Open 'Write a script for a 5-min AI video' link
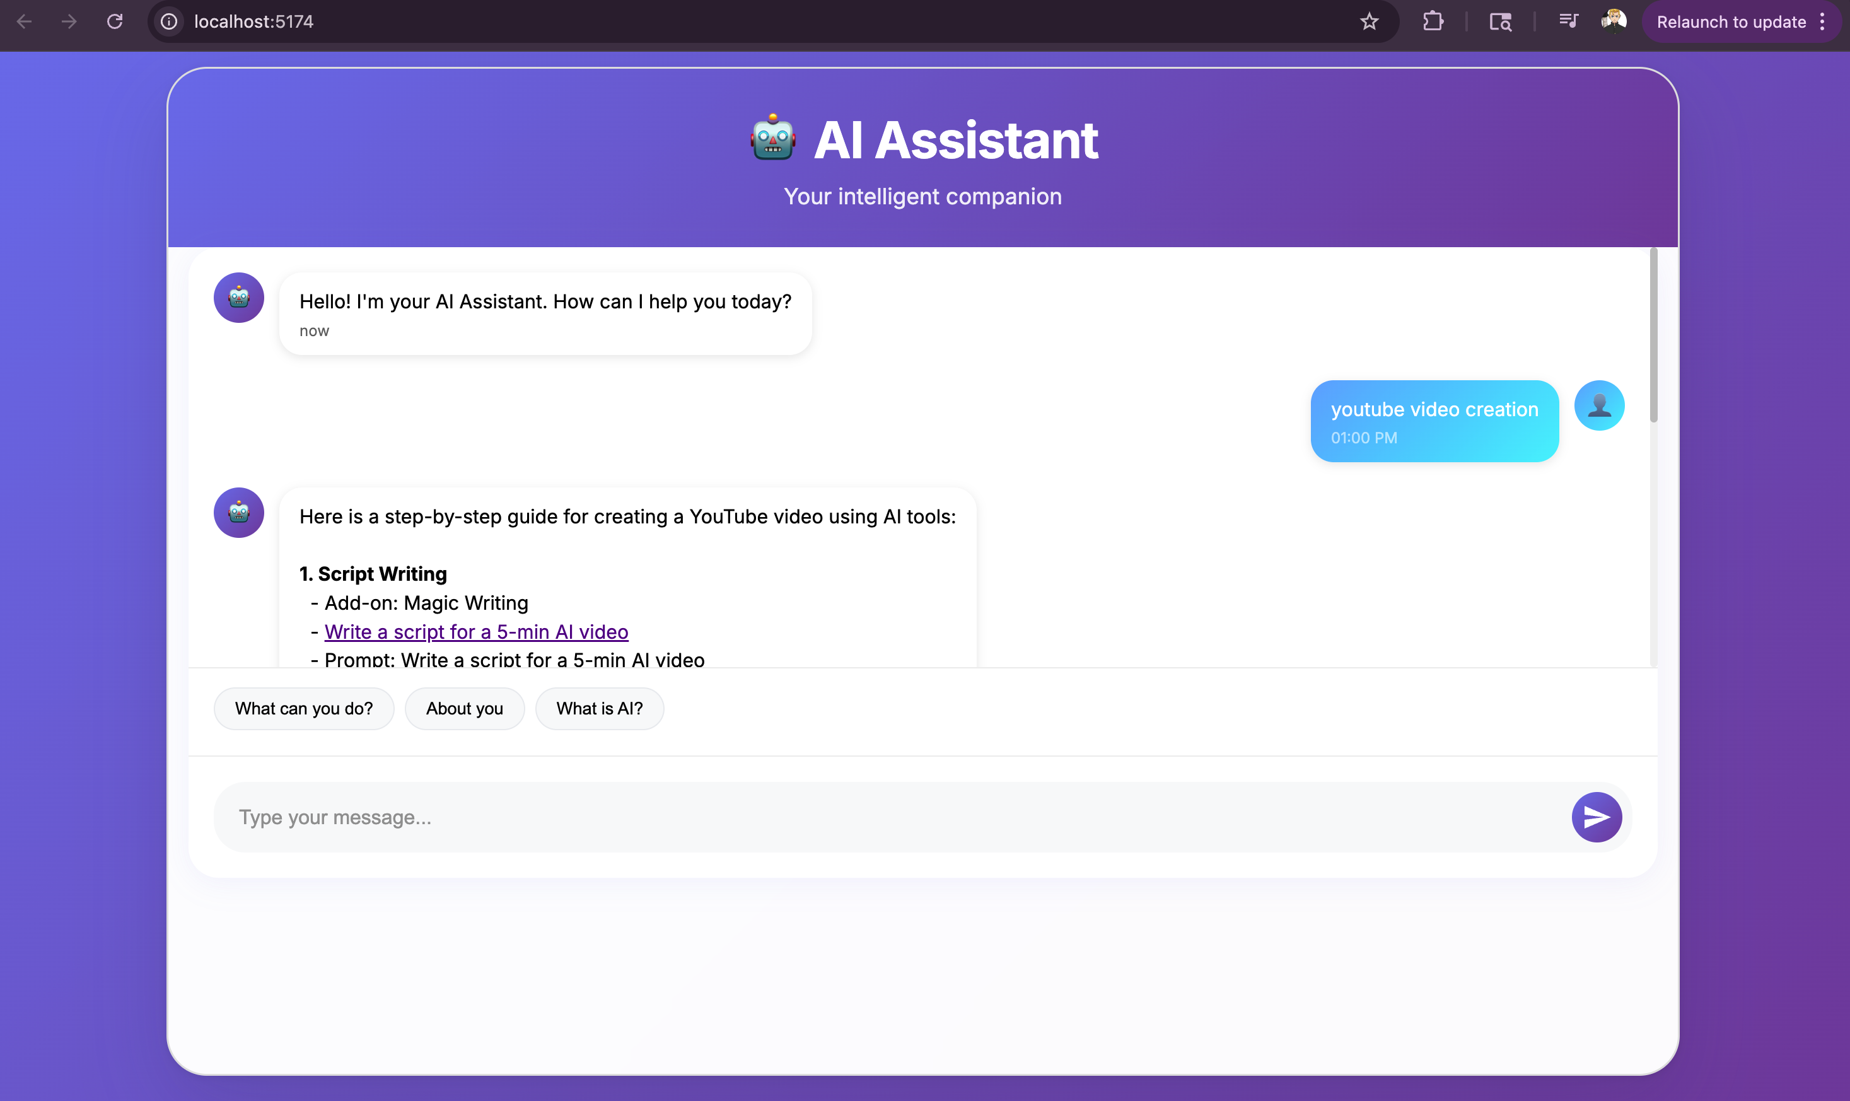The height and width of the screenshot is (1101, 1850). point(476,632)
